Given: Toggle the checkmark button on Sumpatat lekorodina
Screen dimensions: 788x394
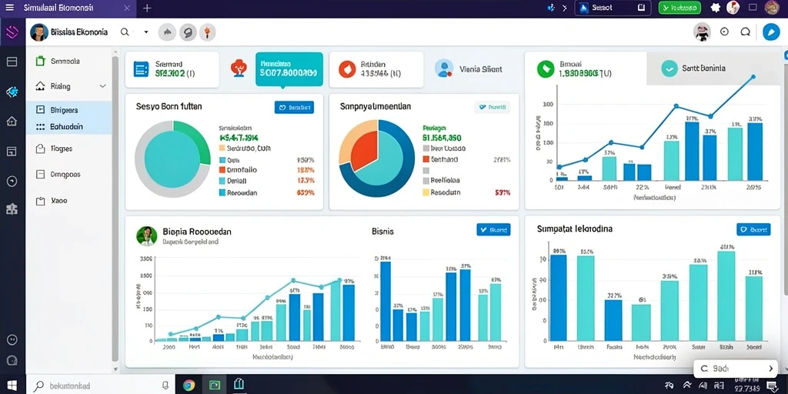Looking at the screenshot, I should pyautogui.click(x=753, y=229).
